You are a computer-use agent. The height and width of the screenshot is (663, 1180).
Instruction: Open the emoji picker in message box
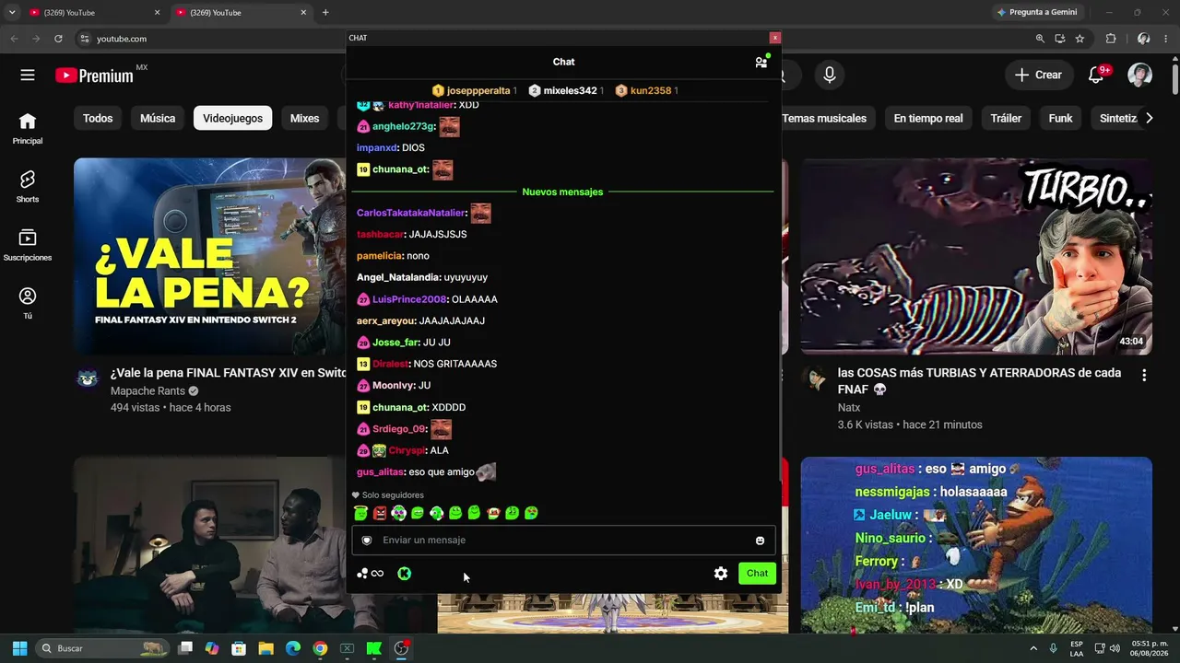[760, 541]
